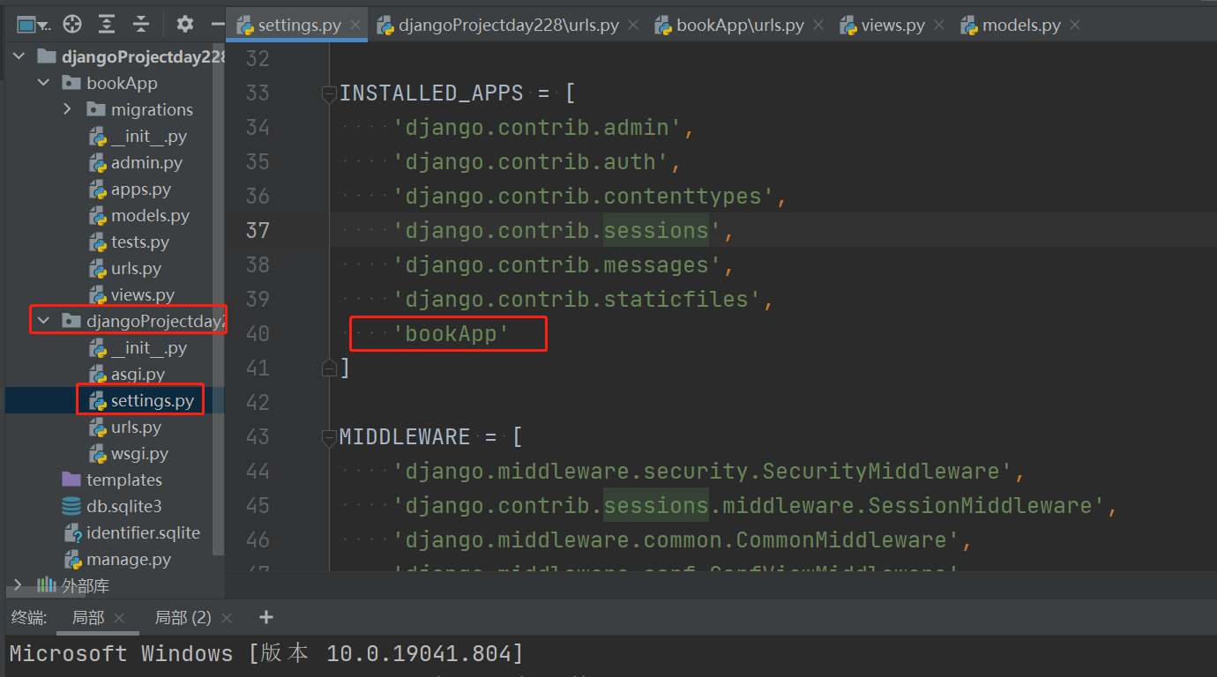Select the migrations folder

(x=152, y=109)
